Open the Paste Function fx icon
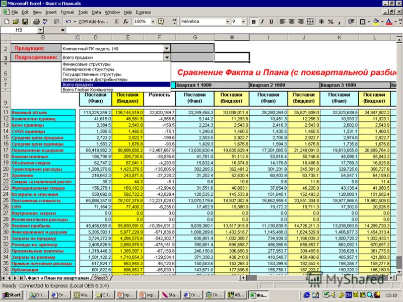 tap(125, 22)
